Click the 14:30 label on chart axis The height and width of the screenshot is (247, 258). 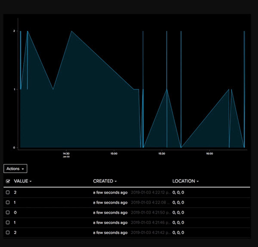tap(66, 153)
